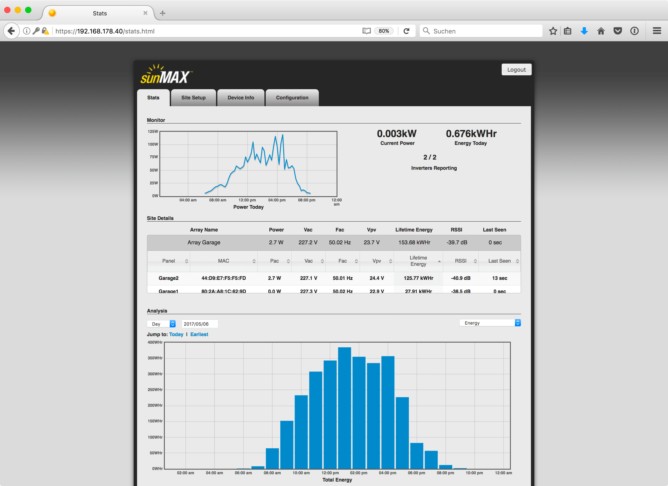Screen dimensions: 668x486
Task: Open the Configuration tab
Action: [x=292, y=98]
